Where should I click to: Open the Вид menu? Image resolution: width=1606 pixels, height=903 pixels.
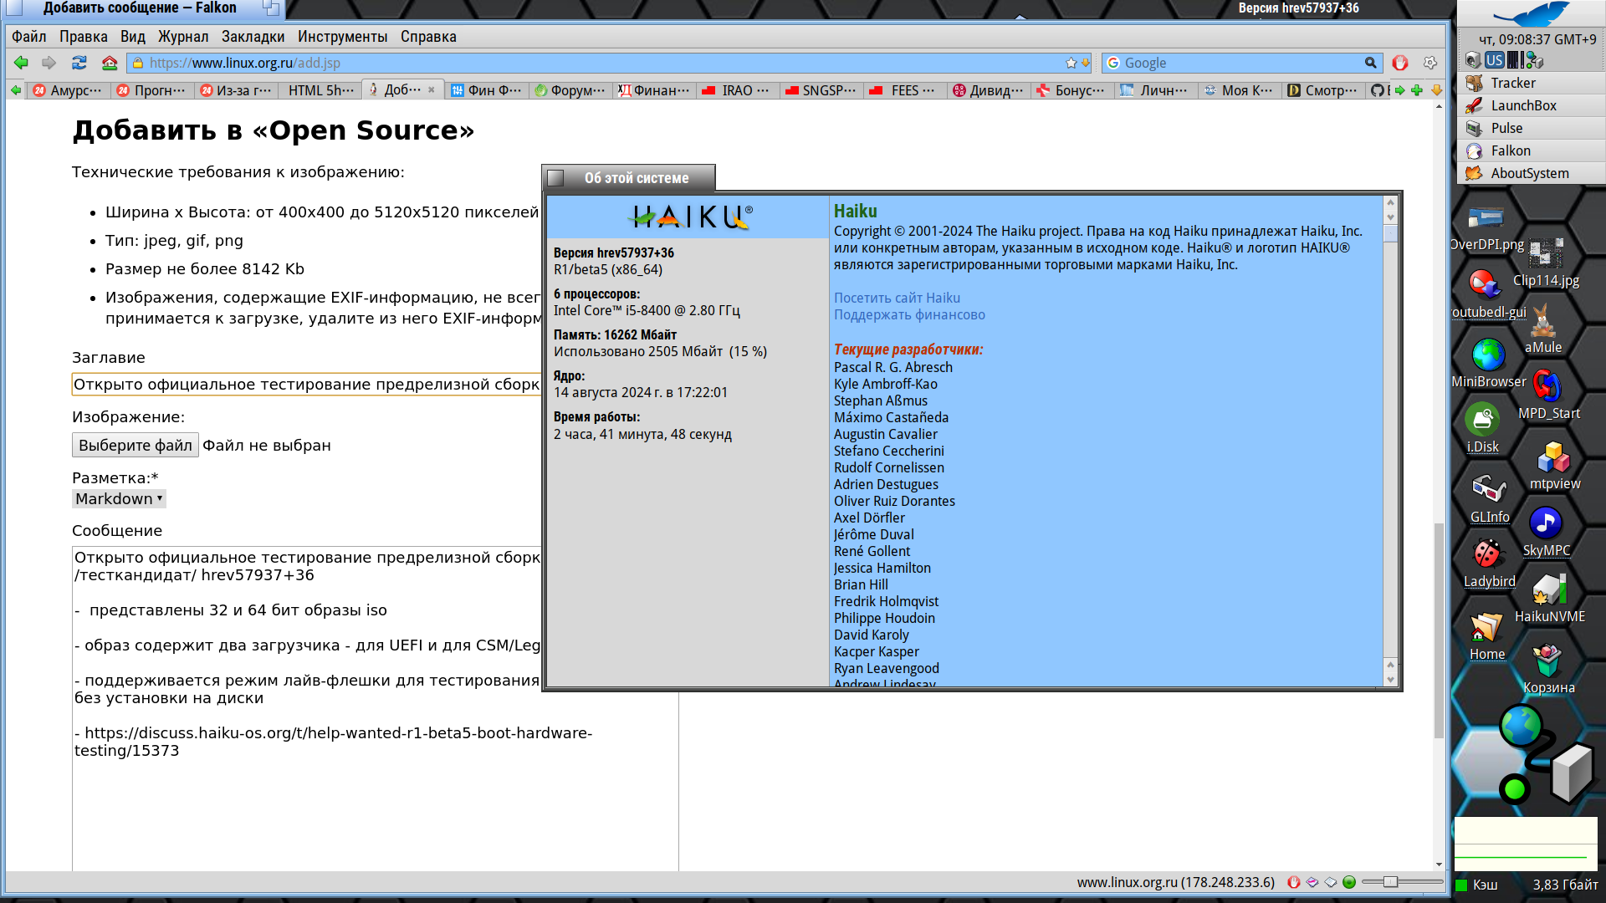pos(133,37)
